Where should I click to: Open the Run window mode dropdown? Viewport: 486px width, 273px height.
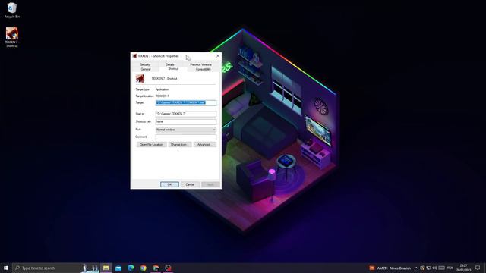coord(185,130)
